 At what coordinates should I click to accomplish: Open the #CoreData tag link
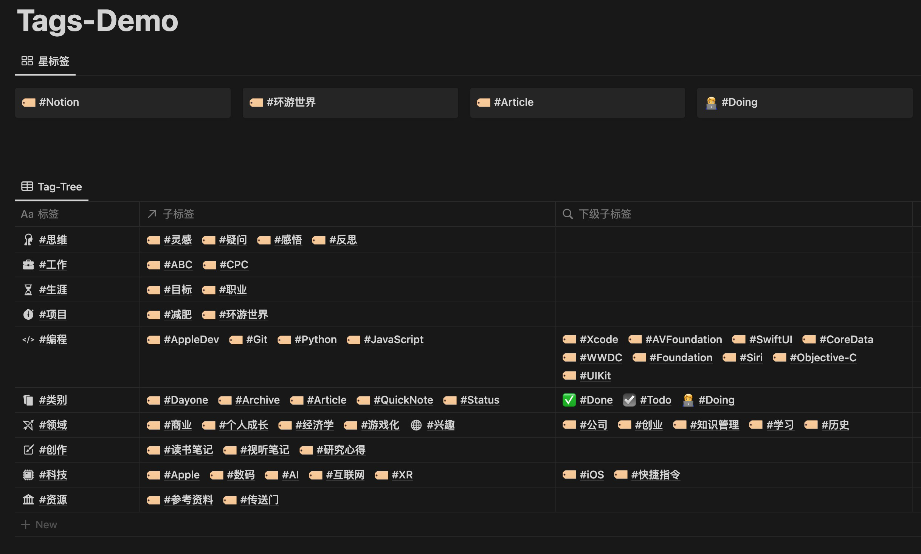pos(846,339)
